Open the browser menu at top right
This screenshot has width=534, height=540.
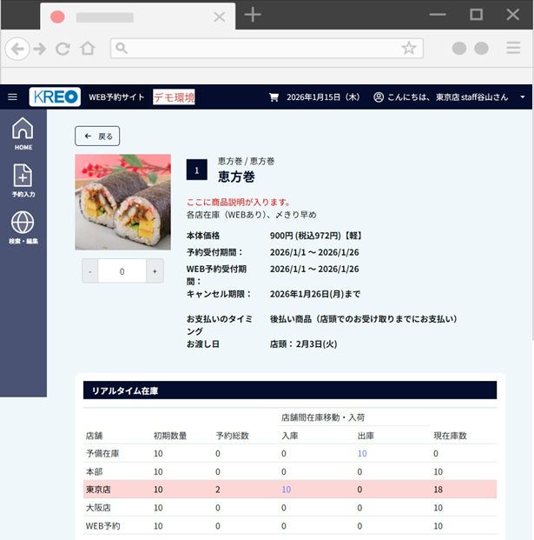point(513,49)
